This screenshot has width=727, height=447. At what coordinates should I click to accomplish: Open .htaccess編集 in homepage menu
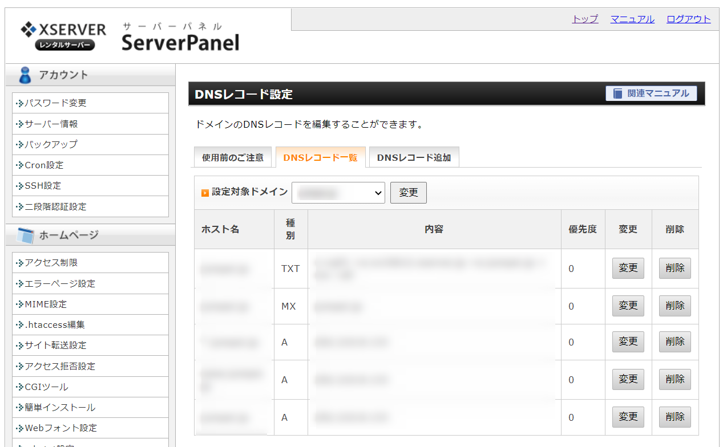coord(55,325)
